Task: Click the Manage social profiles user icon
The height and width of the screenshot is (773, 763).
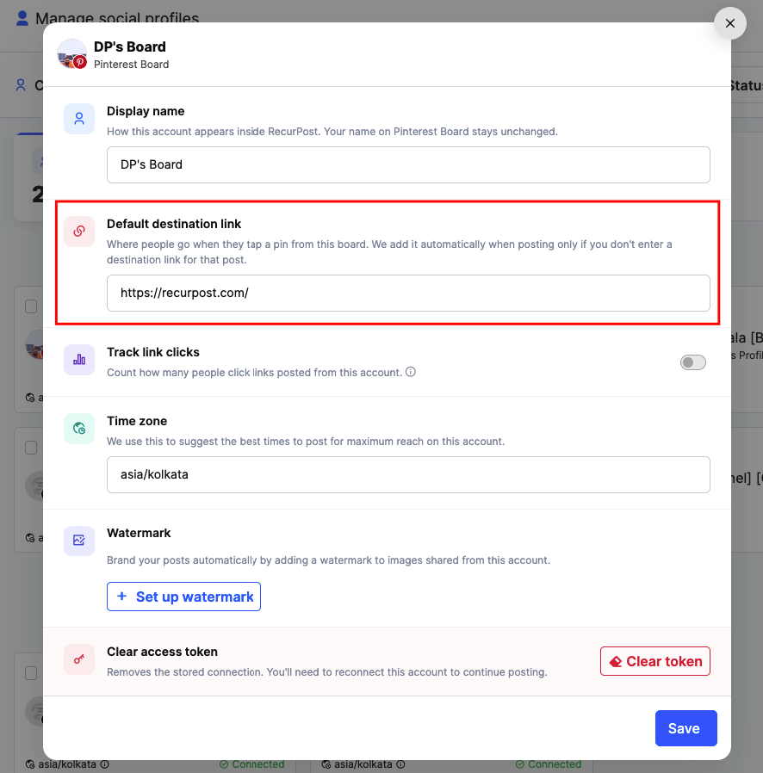Action: click(x=22, y=18)
